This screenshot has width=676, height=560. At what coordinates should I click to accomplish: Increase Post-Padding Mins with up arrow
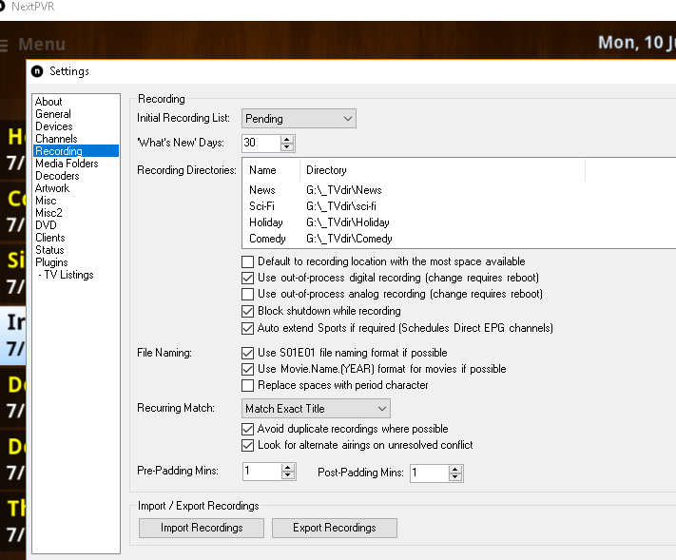pos(454,470)
